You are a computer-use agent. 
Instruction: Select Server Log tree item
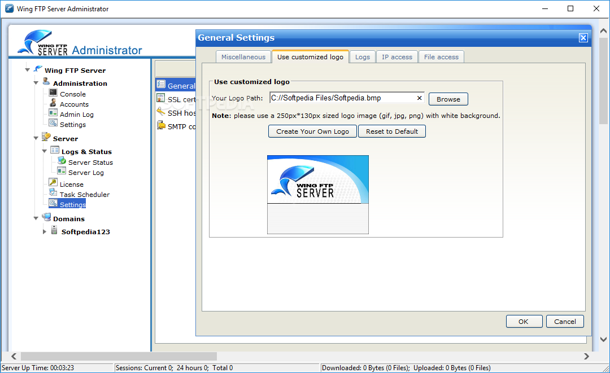click(x=86, y=173)
